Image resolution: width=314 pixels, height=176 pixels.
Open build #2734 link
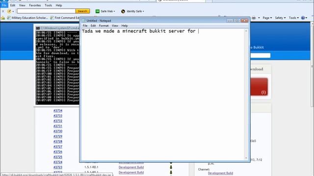[x=58, y=110]
